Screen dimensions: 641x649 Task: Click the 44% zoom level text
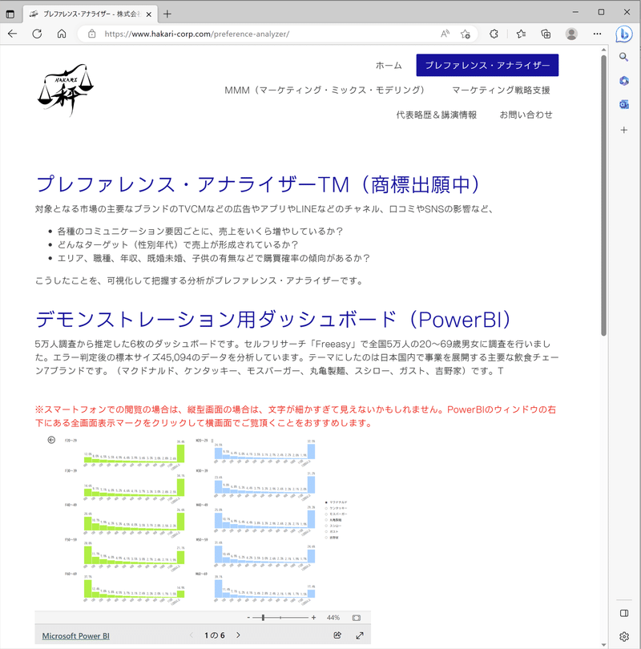click(x=333, y=618)
